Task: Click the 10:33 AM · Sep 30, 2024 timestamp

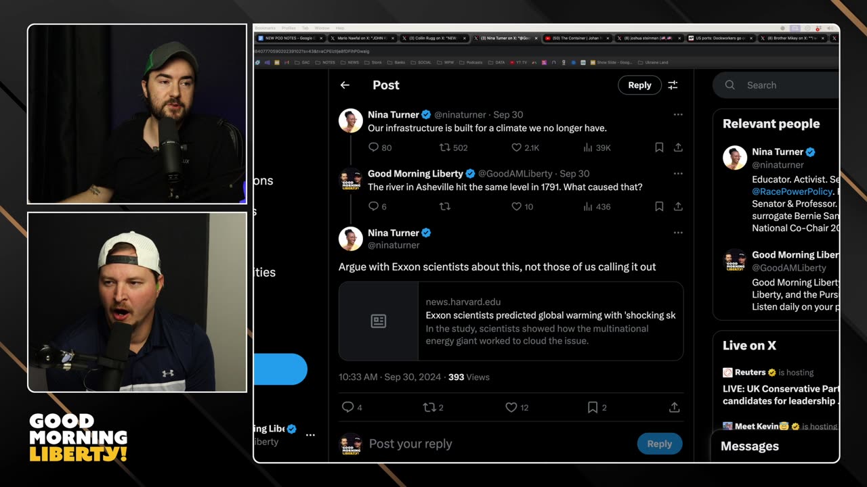Action: coord(389,377)
